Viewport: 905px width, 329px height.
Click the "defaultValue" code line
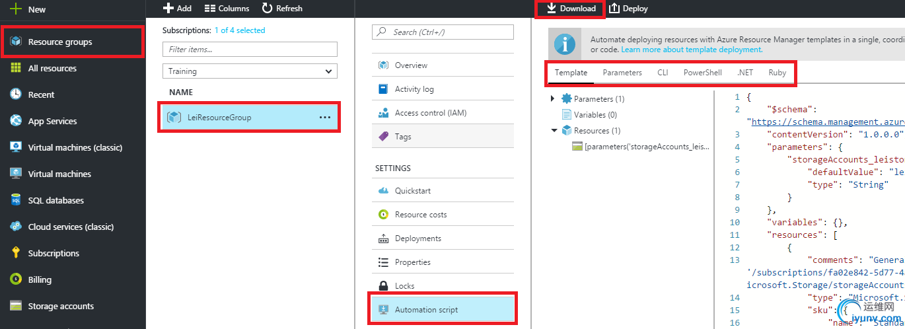tap(855, 172)
